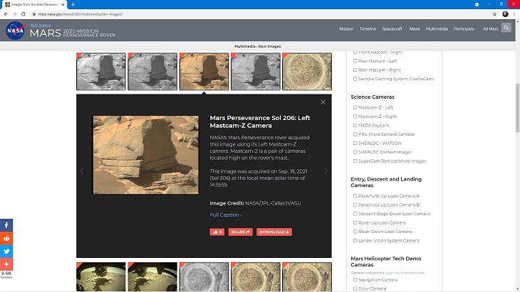
Task: Share on Reddit from side bar
Action: (6, 238)
